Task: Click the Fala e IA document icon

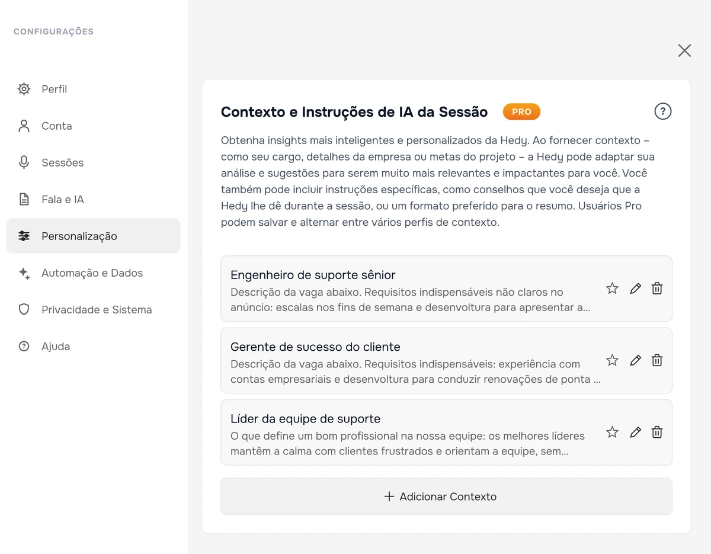Action: point(24,199)
